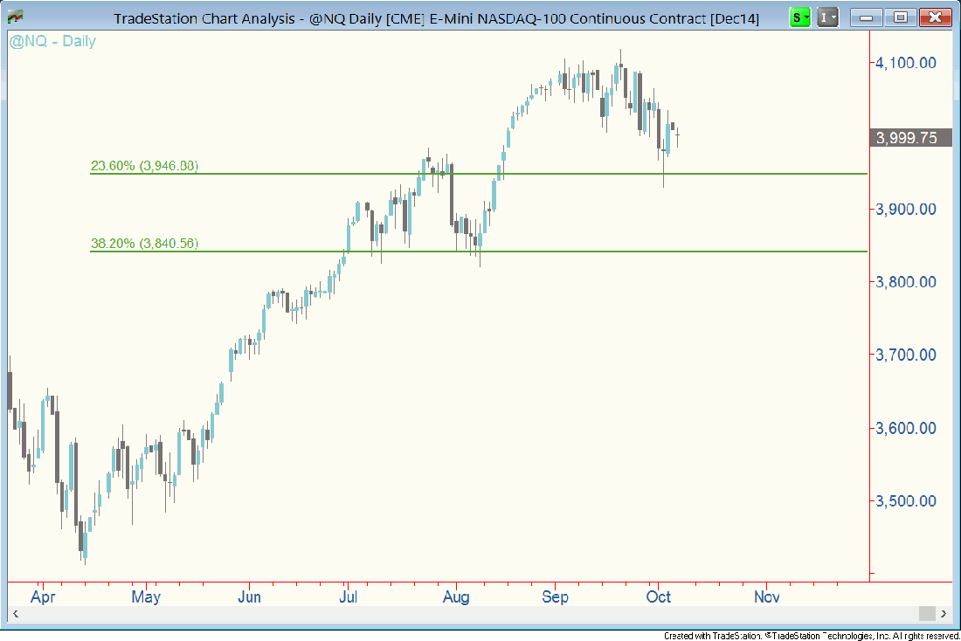
Task: Click the left scroll arrow below the chart
Action: tap(12, 614)
